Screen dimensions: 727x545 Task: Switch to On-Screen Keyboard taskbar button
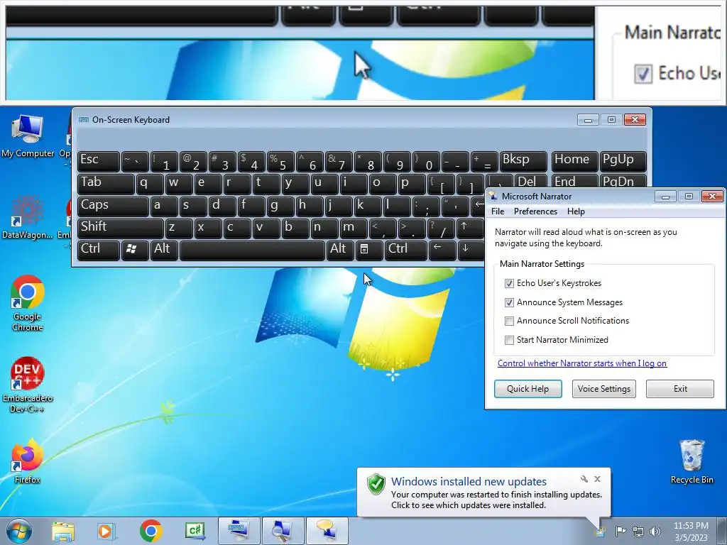[239, 531]
